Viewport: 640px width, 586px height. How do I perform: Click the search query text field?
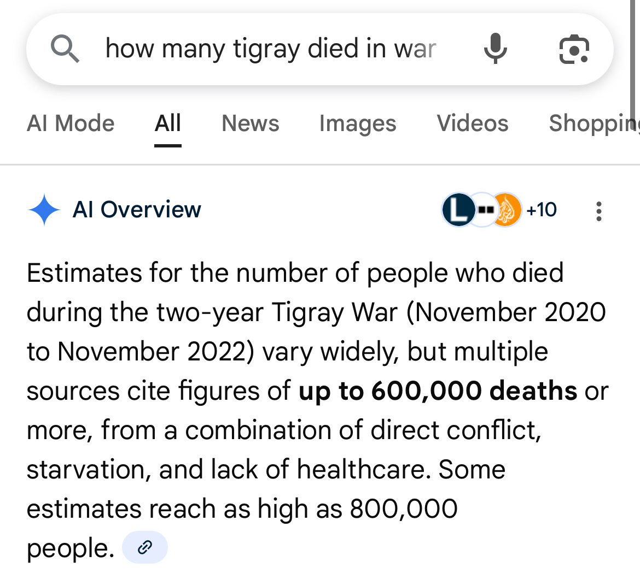tap(270, 49)
